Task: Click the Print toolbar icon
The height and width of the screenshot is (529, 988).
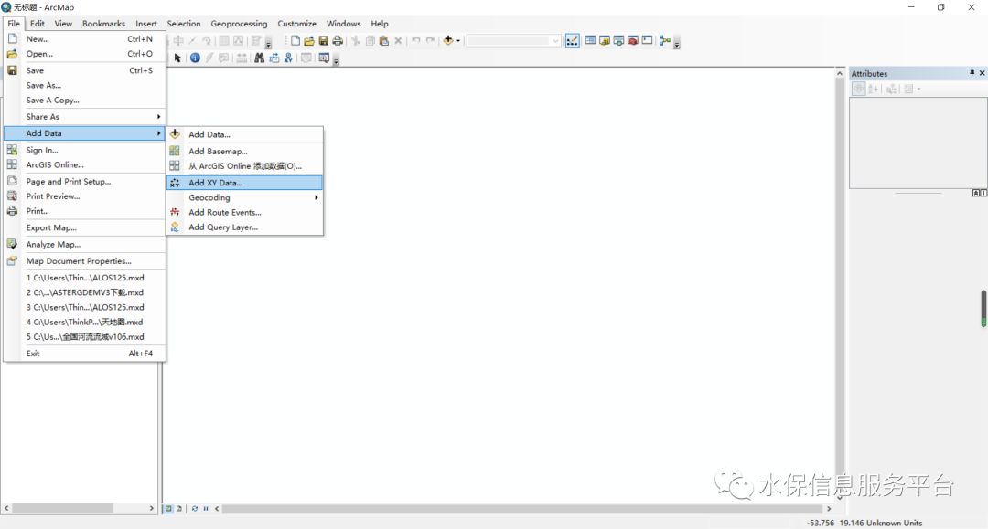Action: (338, 41)
